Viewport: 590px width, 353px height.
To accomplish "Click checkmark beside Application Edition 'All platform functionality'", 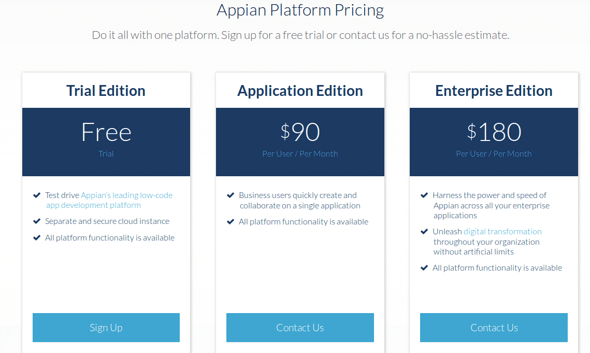I will coord(231,221).
